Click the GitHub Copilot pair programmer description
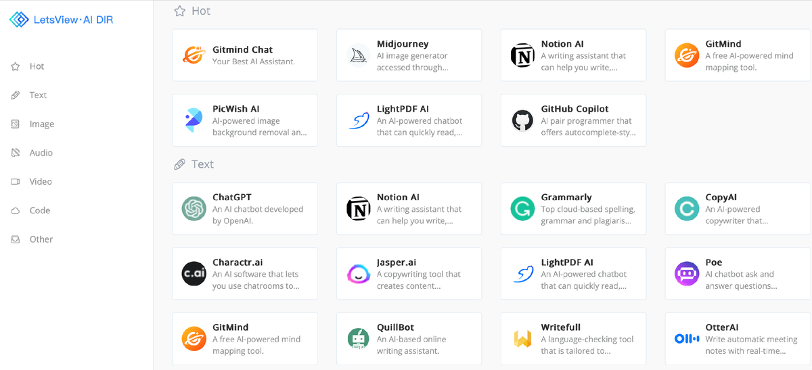 pos(589,126)
